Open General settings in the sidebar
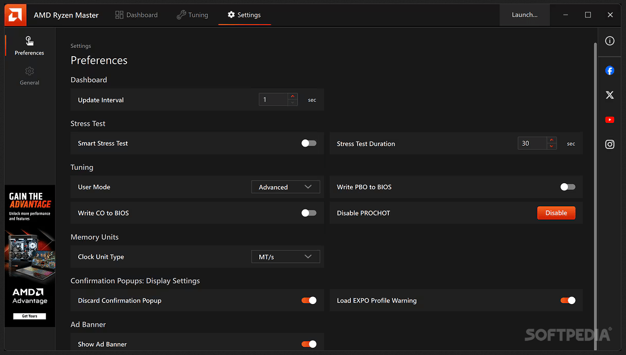Viewport: 626px width, 355px height. tap(29, 76)
